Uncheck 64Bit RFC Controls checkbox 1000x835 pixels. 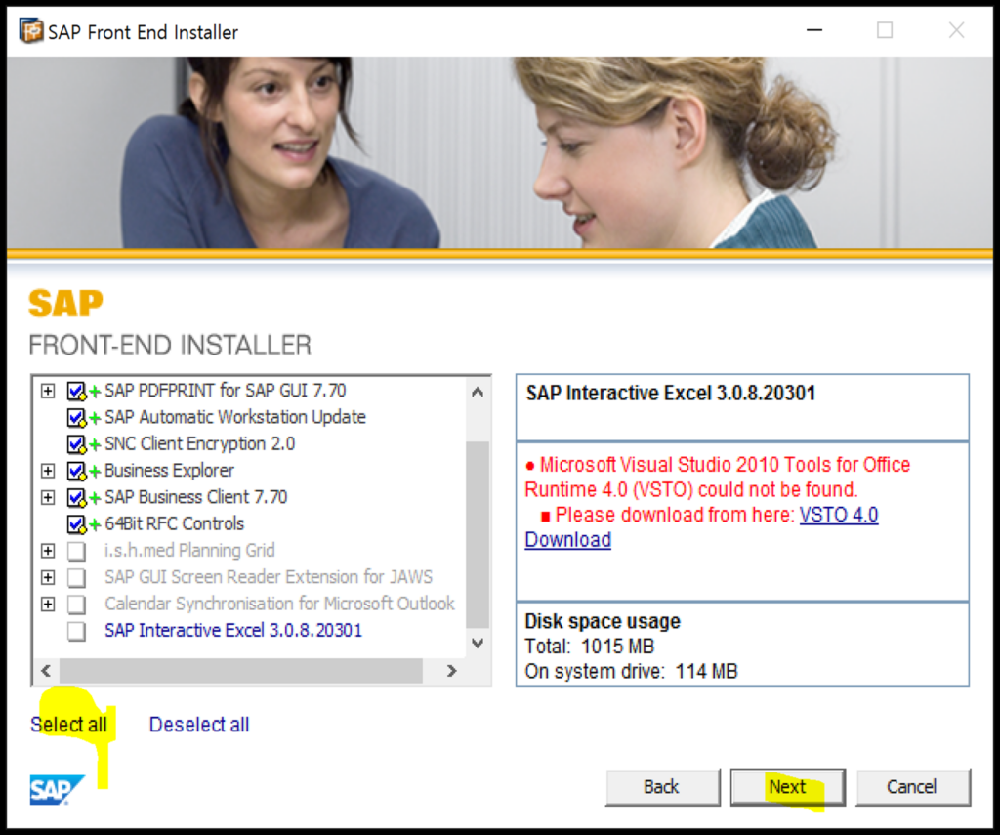(x=76, y=523)
